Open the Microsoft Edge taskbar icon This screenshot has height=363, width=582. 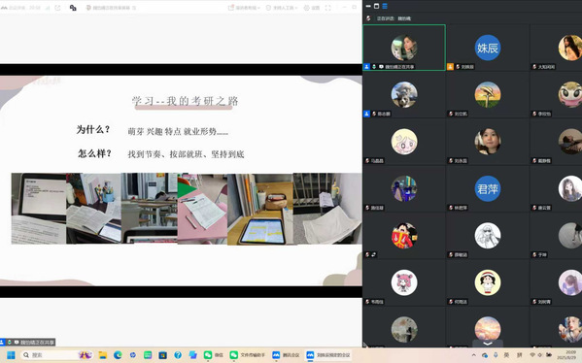tap(118, 355)
